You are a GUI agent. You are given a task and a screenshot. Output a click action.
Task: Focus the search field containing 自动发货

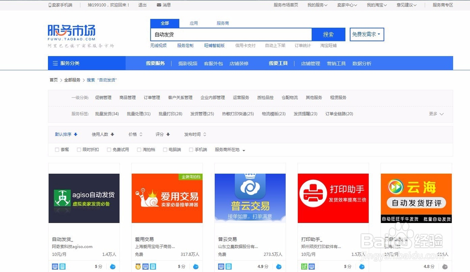point(231,34)
